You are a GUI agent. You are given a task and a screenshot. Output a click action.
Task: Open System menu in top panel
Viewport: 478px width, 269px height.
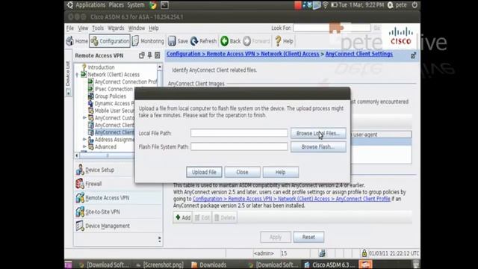click(136, 5)
